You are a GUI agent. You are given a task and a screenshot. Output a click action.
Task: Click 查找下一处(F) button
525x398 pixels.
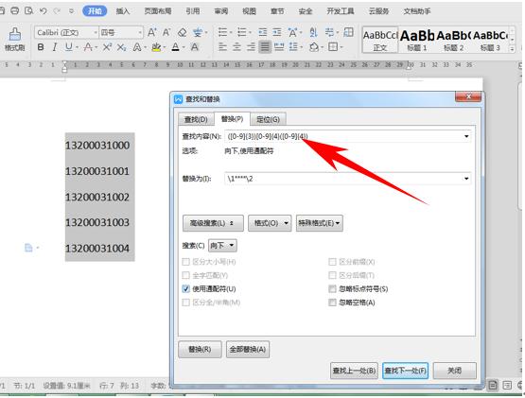405,371
